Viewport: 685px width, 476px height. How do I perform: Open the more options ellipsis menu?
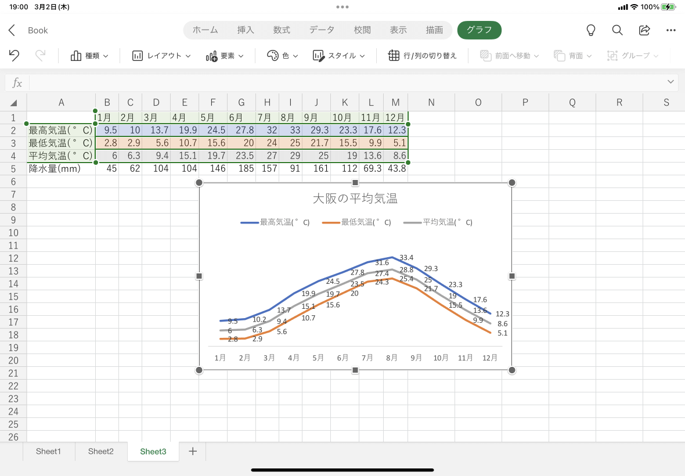(671, 30)
